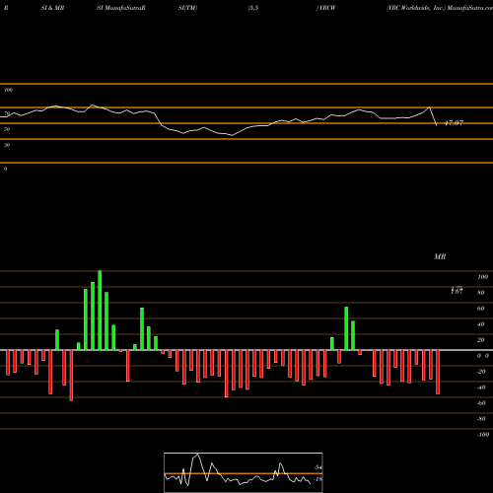The image size is (493, 493).
Task: Click the 'SI(TM)' header text
Action: [187, 8]
